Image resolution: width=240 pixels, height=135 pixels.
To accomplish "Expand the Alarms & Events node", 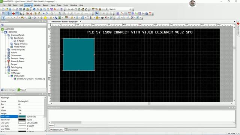I will (6, 61).
